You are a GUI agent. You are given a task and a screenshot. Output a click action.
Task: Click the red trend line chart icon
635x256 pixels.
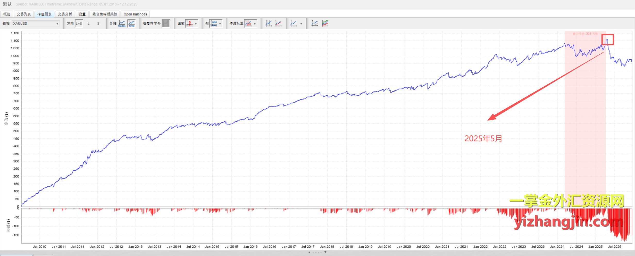(x=278, y=23)
